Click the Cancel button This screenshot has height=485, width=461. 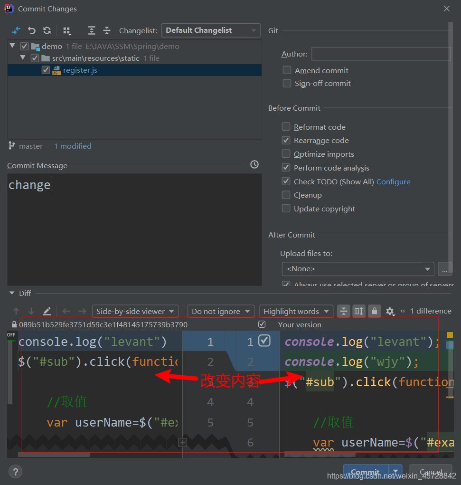coord(431,471)
